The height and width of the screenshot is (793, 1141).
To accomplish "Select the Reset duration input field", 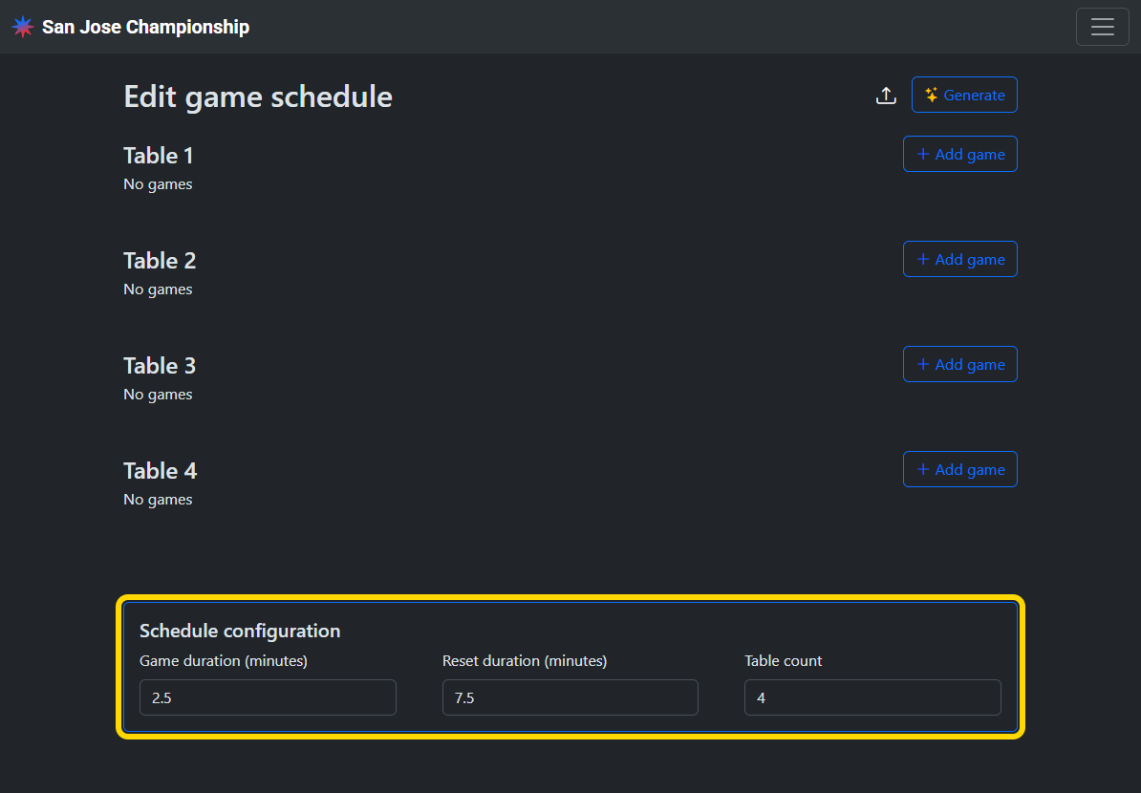I will pyautogui.click(x=570, y=697).
